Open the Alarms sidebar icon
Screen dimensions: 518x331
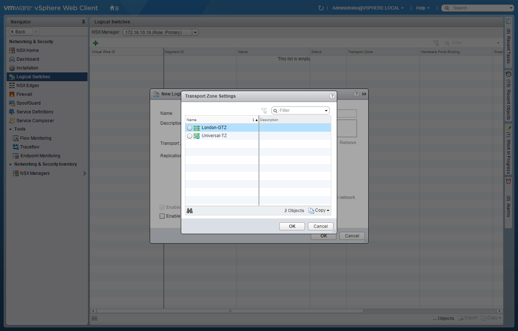(x=508, y=181)
